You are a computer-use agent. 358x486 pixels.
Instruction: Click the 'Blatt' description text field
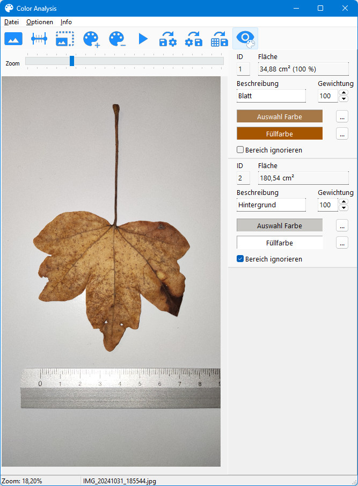[271, 96]
